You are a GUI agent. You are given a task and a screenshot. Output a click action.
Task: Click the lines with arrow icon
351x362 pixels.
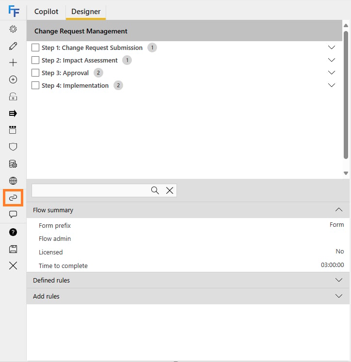[x=13, y=113]
